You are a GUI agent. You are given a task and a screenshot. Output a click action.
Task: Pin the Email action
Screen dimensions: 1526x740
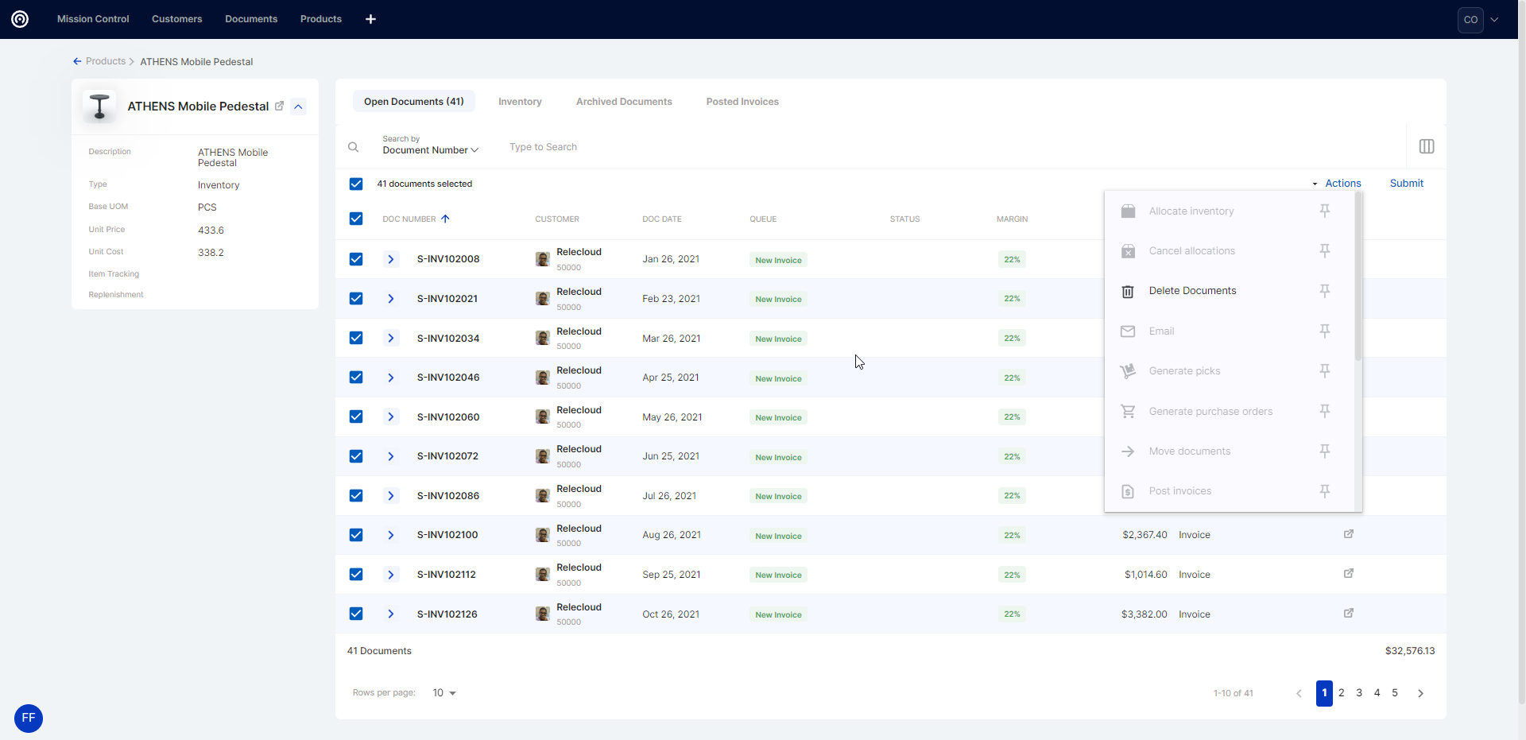click(x=1324, y=331)
